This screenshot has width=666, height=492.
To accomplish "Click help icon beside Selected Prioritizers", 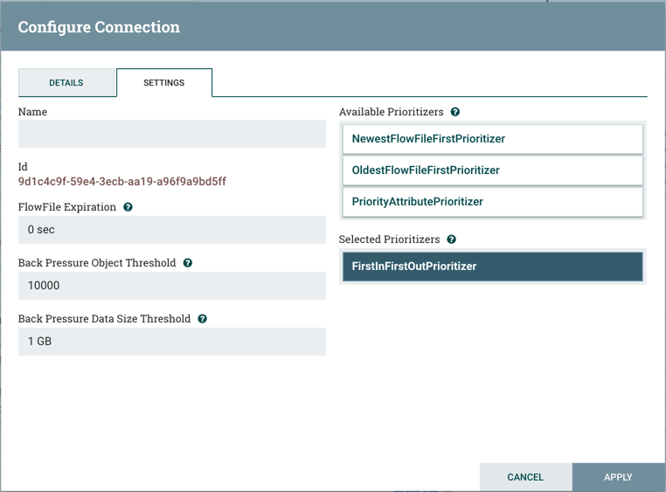I will point(452,239).
